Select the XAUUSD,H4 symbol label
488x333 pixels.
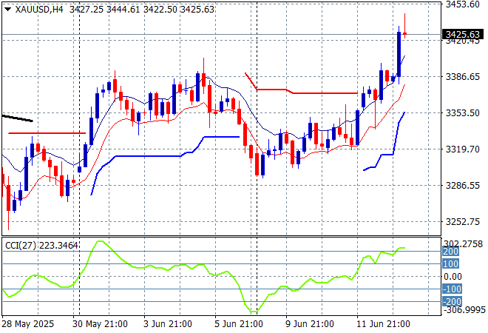pyautogui.click(x=39, y=10)
